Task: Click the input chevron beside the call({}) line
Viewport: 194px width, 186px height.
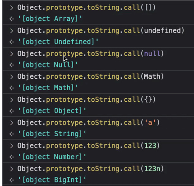Action: coord(12,100)
